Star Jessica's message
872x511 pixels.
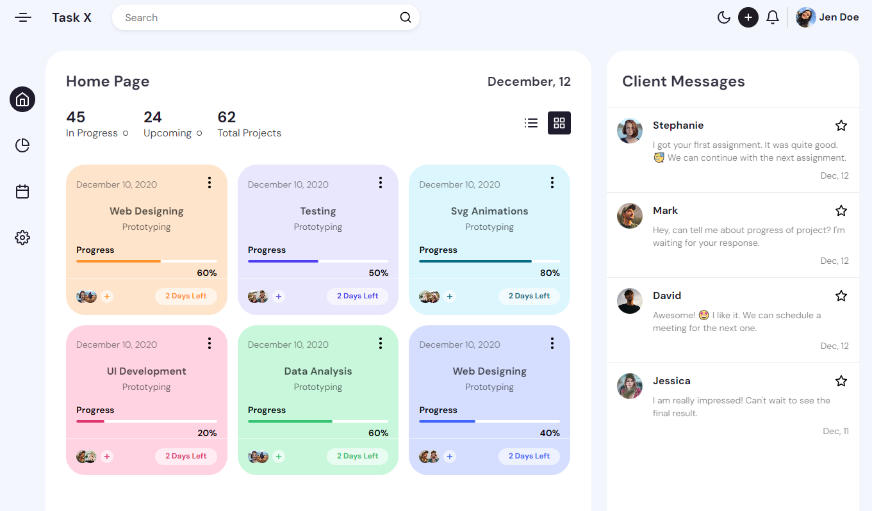(841, 381)
